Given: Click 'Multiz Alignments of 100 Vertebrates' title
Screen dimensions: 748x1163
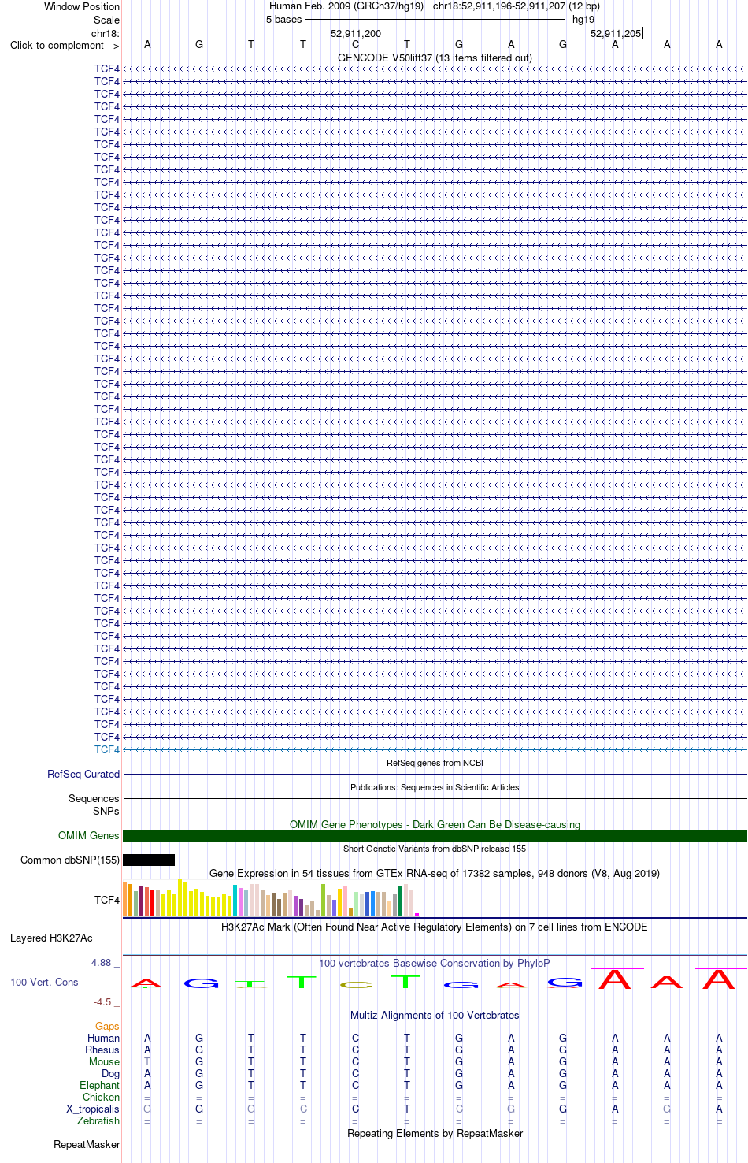Looking at the screenshot, I should coord(435,1015).
